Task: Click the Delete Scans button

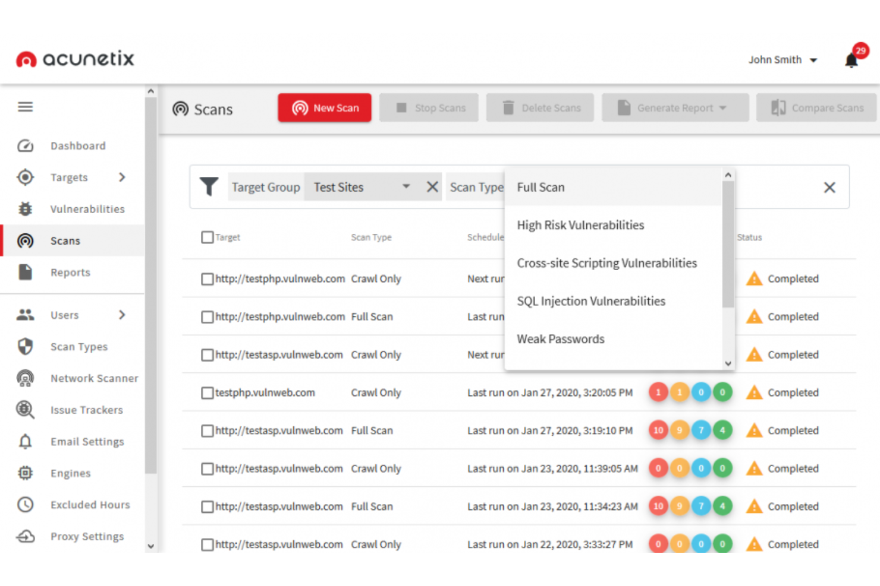Action: [540, 107]
